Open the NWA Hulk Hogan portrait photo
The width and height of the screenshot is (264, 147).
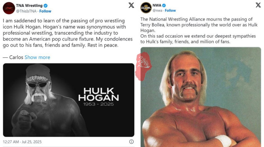201,97
